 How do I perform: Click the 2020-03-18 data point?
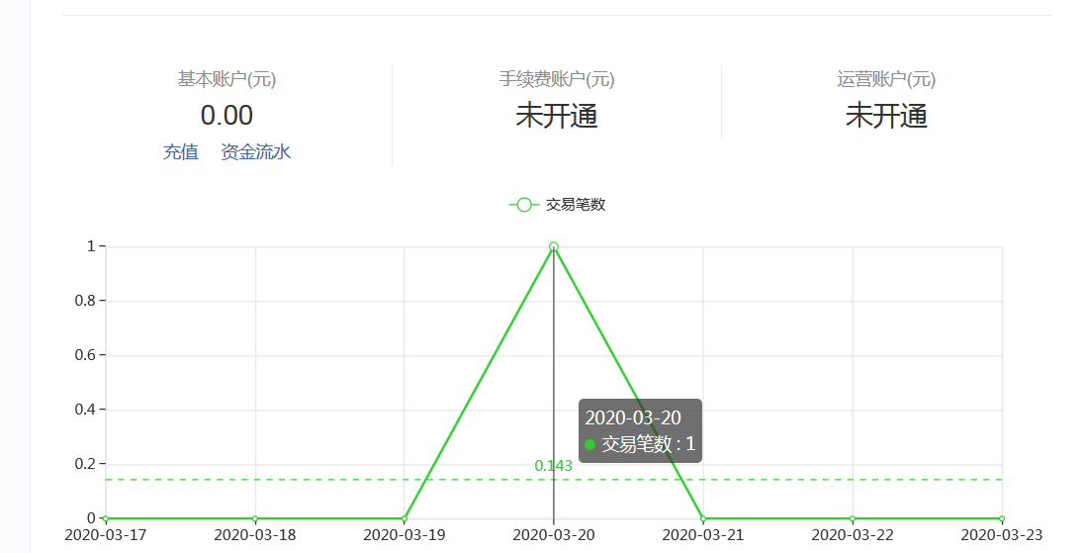(x=255, y=518)
